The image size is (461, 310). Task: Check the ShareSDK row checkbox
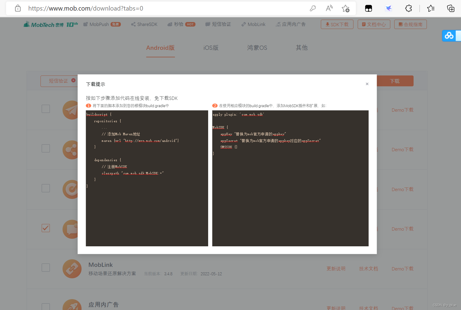(46, 148)
